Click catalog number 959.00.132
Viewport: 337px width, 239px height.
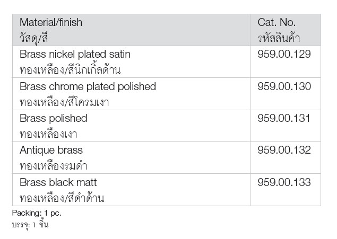pyautogui.click(x=284, y=150)
